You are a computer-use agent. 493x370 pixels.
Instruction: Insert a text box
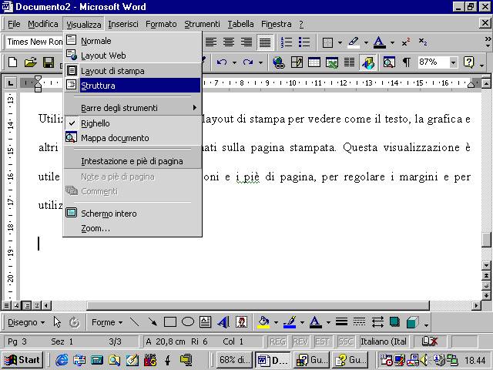coord(206,322)
